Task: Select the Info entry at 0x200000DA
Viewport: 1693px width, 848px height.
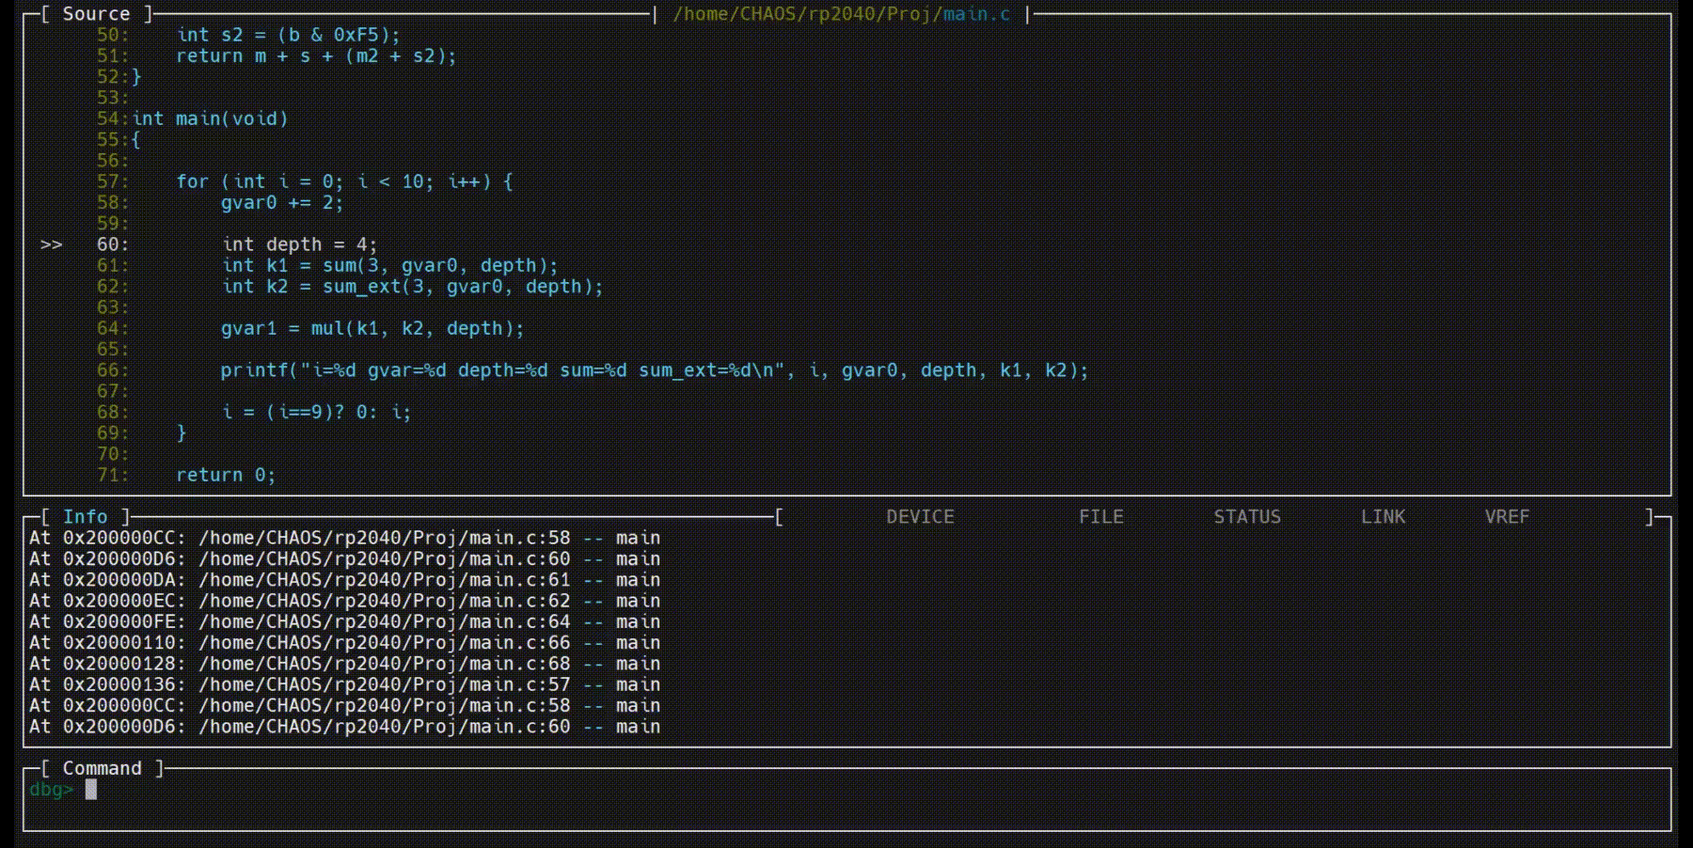Action: pyautogui.click(x=344, y=580)
